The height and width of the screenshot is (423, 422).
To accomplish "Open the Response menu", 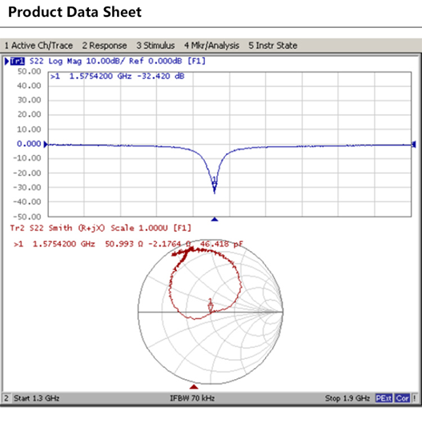I will (104, 46).
